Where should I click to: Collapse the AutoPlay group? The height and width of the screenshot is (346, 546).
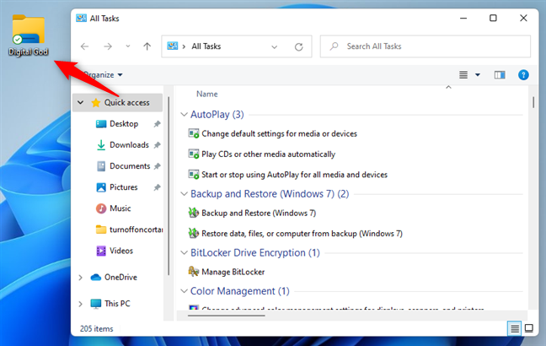click(x=185, y=114)
